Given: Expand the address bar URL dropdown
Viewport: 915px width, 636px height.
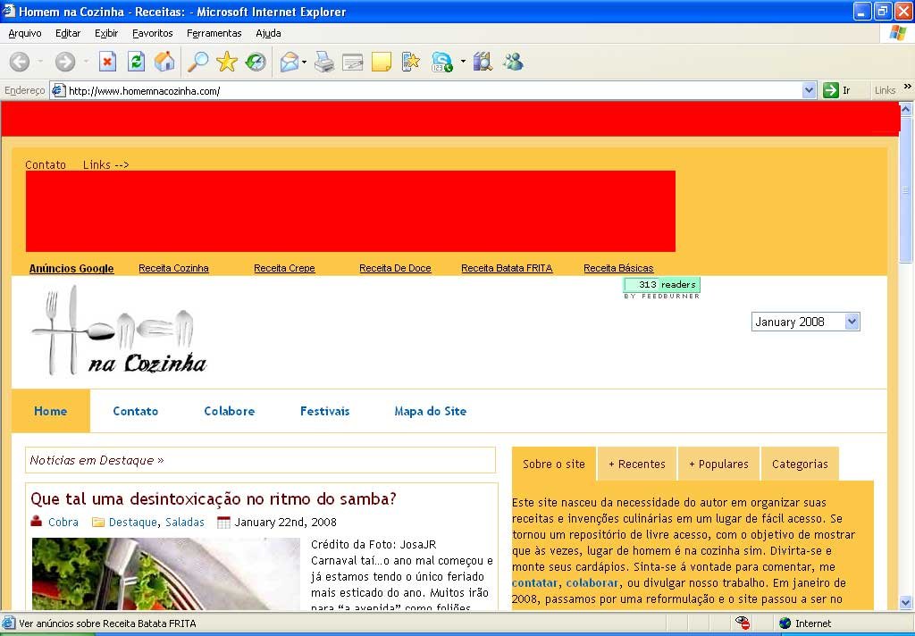Looking at the screenshot, I should [x=809, y=90].
